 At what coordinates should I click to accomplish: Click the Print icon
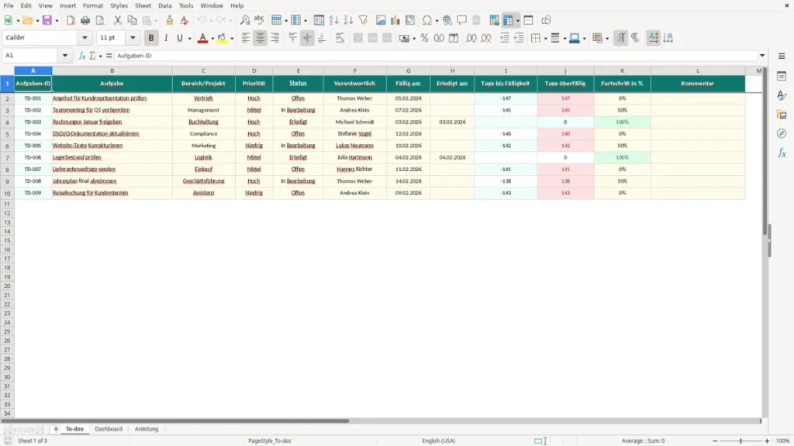(85, 20)
